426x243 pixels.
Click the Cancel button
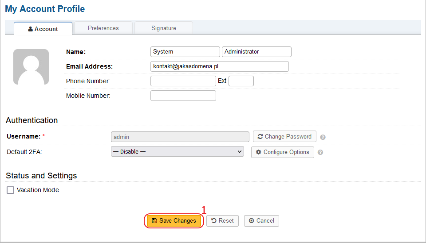coord(261,221)
